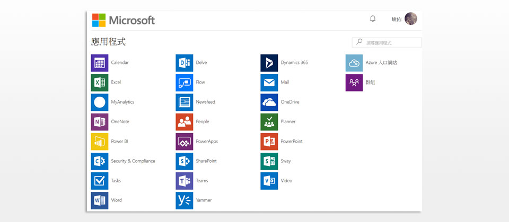Screen dimensions: 509x222
Task: Click the Power BI label
Action: click(119, 142)
